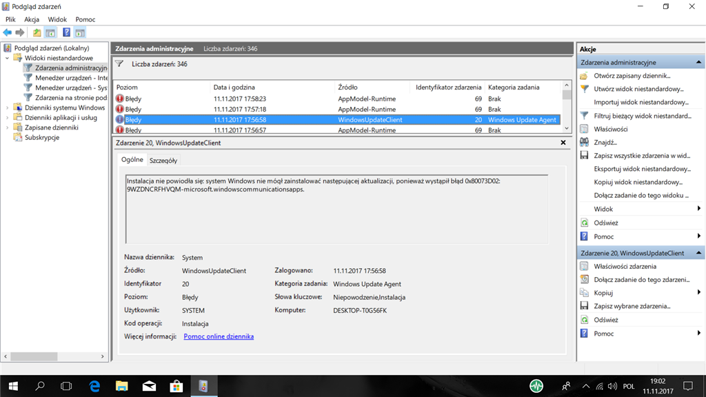Open the Kopiuj submenu arrow

click(x=699, y=292)
